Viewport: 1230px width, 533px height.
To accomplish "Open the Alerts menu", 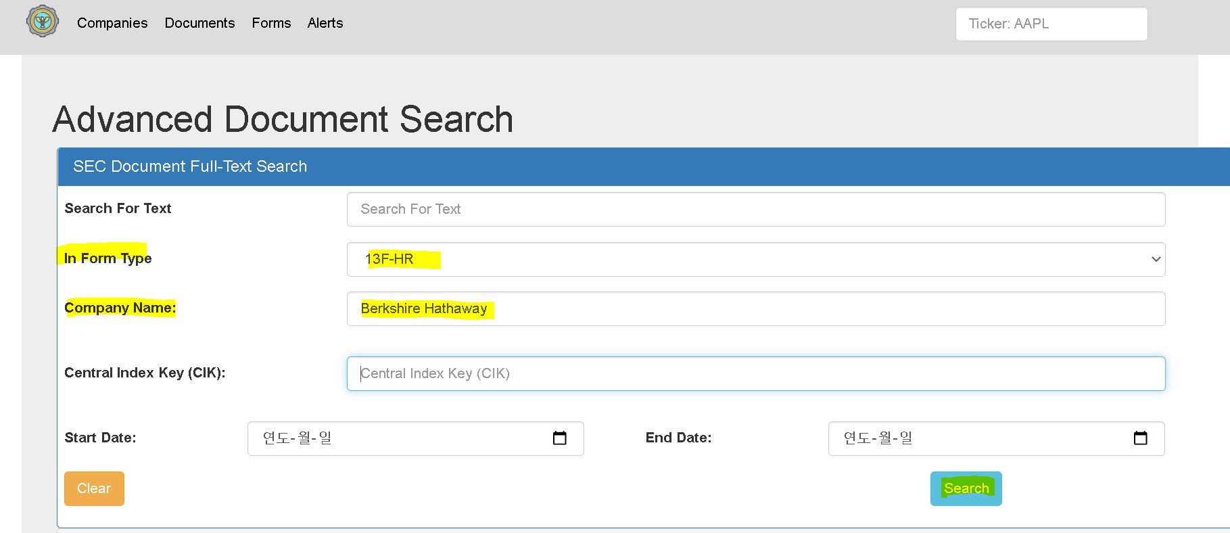I will pos(325,23).
